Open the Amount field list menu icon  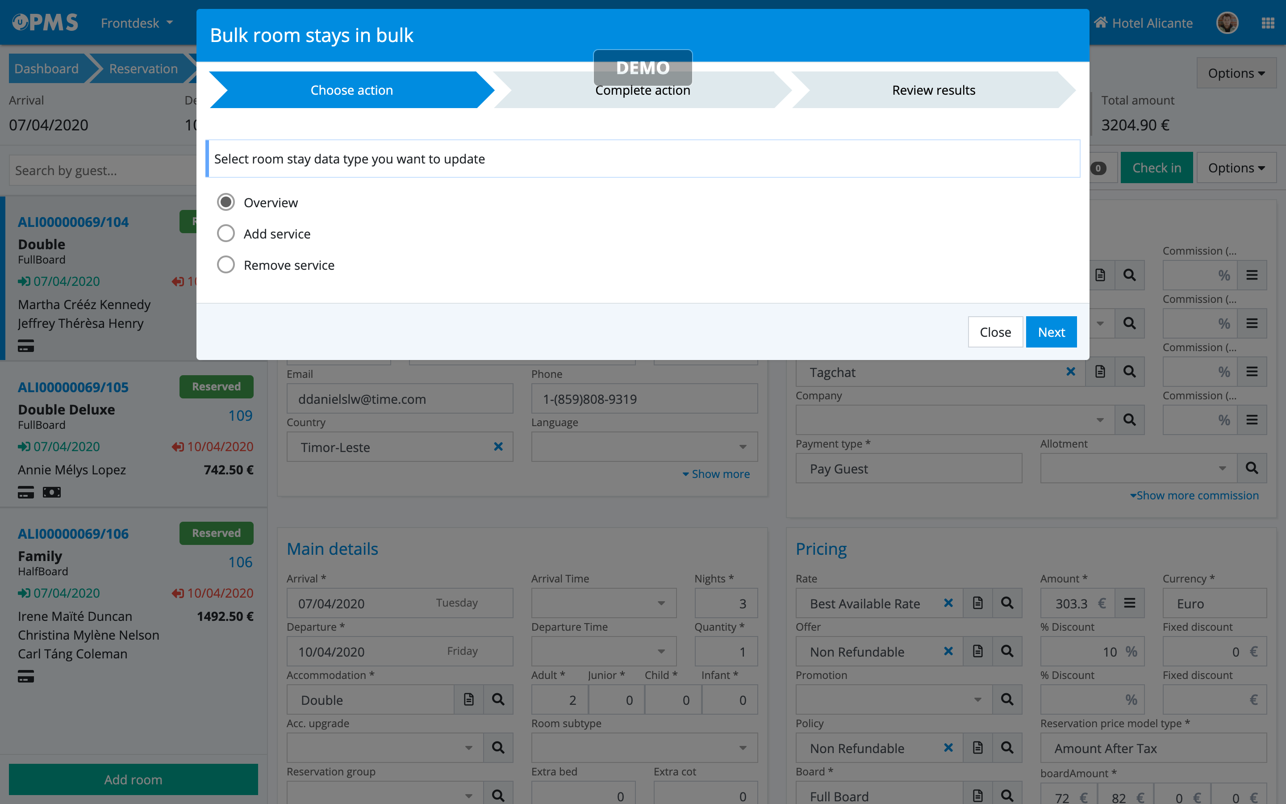point(1130,603)
